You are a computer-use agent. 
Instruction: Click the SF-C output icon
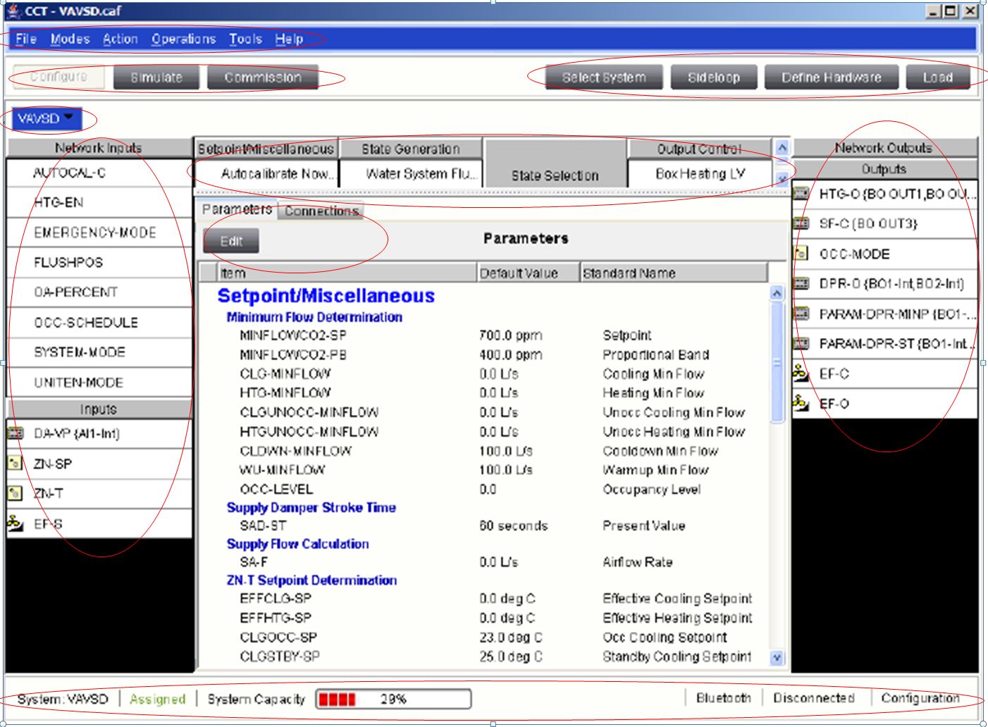point(801,224)
